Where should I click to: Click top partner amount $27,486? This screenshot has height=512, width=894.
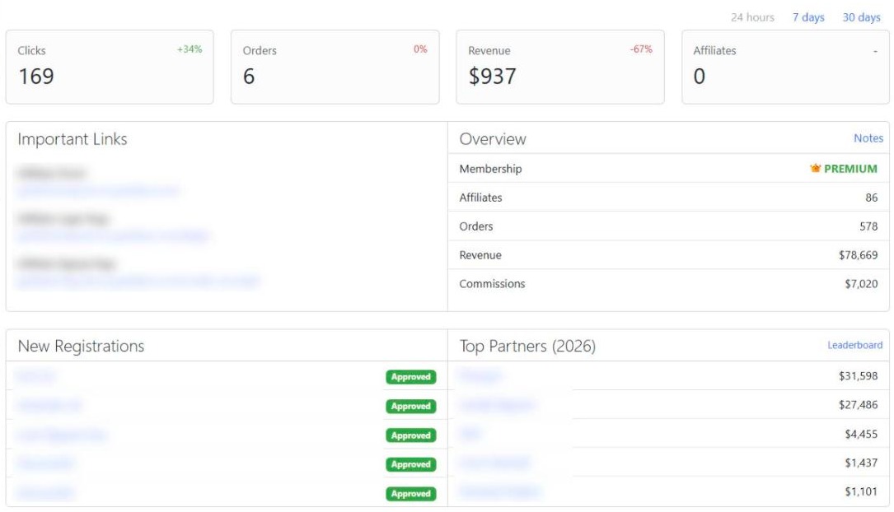(858, 405)
